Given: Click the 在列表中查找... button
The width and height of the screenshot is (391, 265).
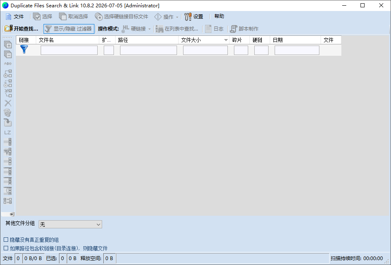Looking at the screenshot, I should (177, 28).
